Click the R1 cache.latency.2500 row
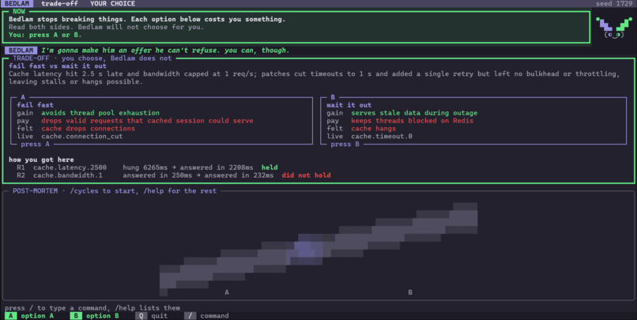 pyautogui.click(x=147, y=168)
